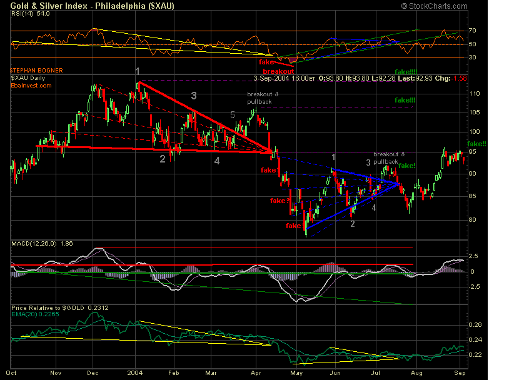Click the 'breakout & pullback' annotation near July

tap(389, 158)
